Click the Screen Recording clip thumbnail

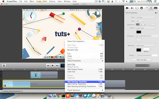click(8, 84)
